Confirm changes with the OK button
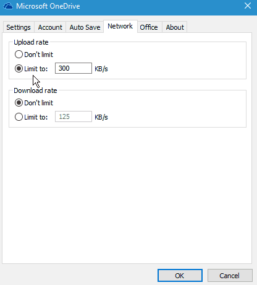Screen dimensions: 257x285 pos(180,276)
